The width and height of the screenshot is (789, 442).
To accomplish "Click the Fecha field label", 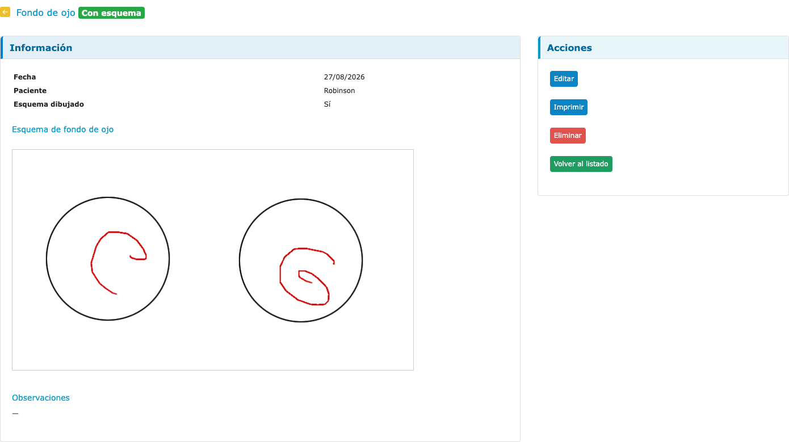I will (x=24, y=77).
